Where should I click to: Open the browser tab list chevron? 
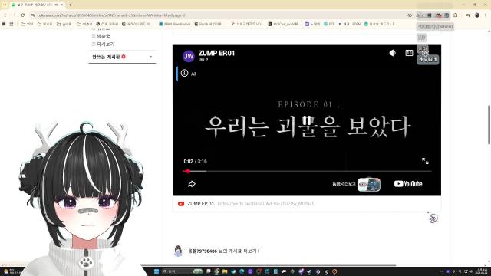pos(5,5)
